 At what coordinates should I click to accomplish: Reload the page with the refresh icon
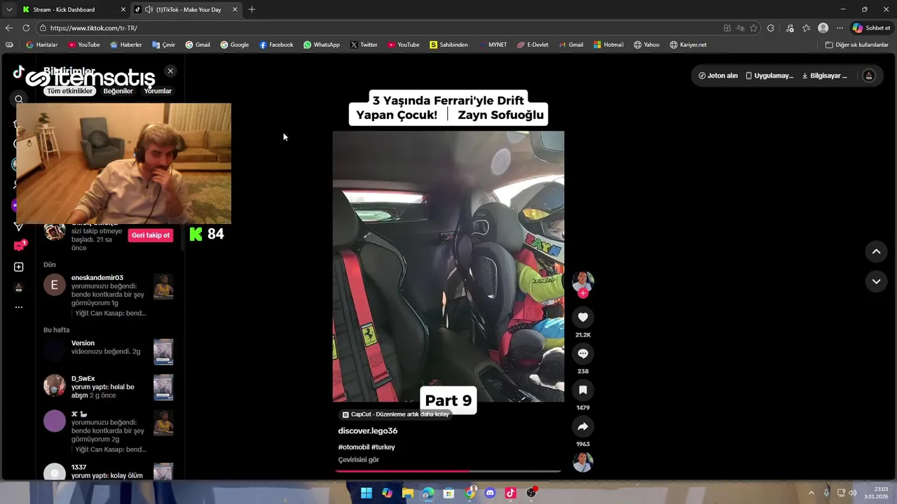pyautogui.click(x=26, y=28)
